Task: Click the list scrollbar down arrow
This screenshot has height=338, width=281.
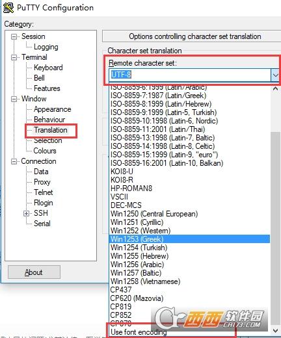Action: tap(275, 331)
